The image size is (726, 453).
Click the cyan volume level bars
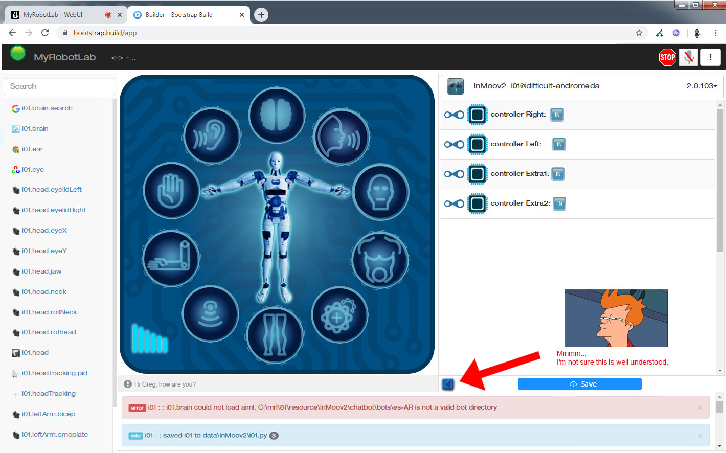(149, 338)
